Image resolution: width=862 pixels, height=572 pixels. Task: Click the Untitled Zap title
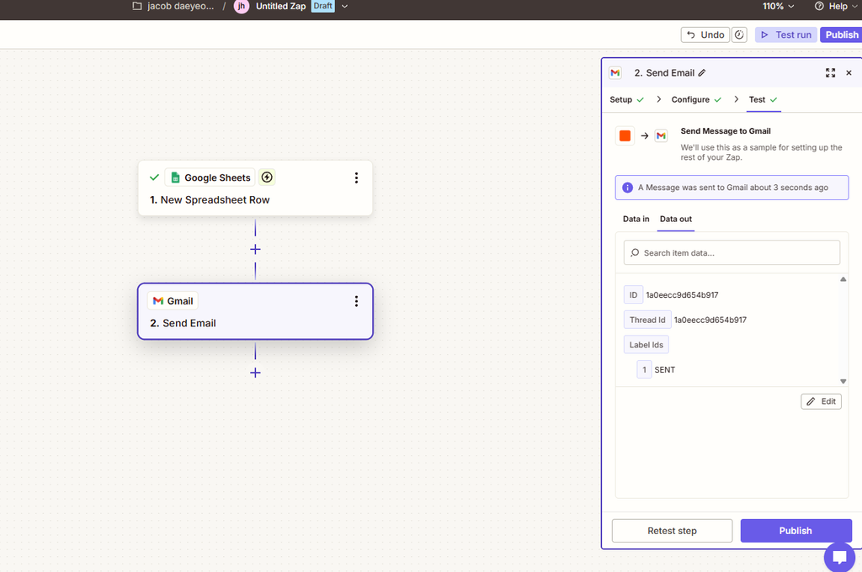click(280, 6)
